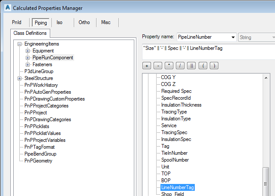Screen dimensions: 275x196
Task: Insert a closing parenthesis
Action: click(x=214, y=66)
